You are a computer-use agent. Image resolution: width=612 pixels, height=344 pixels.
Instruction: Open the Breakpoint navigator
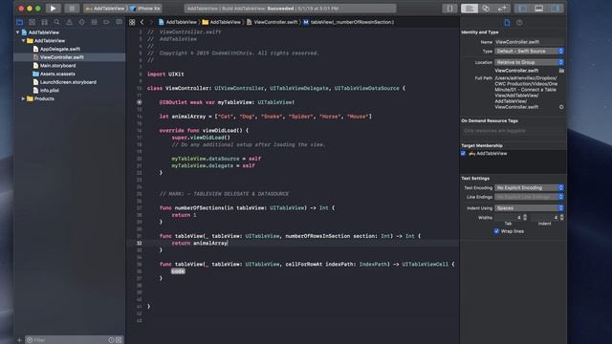click(106, 22)
